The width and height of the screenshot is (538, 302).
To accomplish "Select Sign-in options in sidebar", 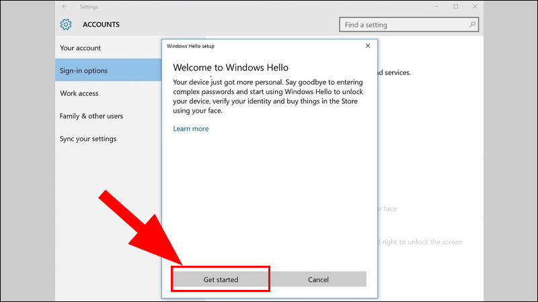I will point(84,70).
